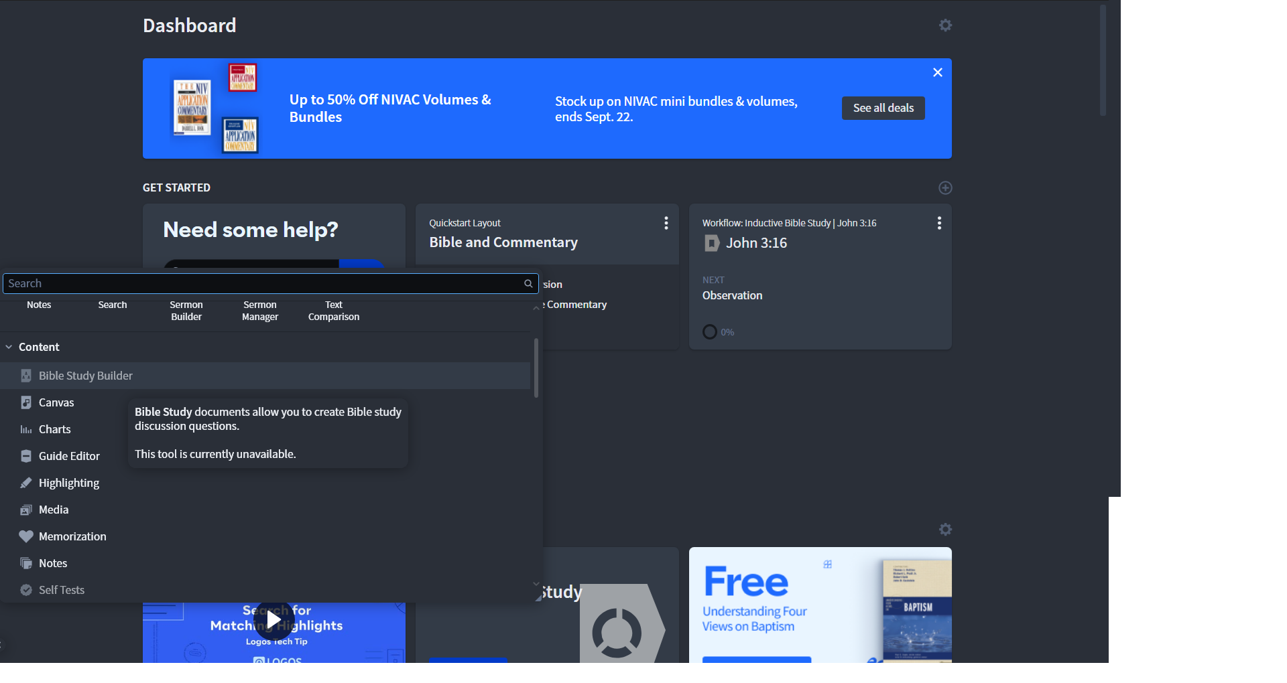Open the Highlighting tool

click(x=69, y=483)
